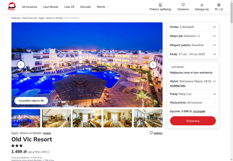Screen dimensions: 233x161
Task: Expand the Pokój room type selector
Action: point(193,94)
